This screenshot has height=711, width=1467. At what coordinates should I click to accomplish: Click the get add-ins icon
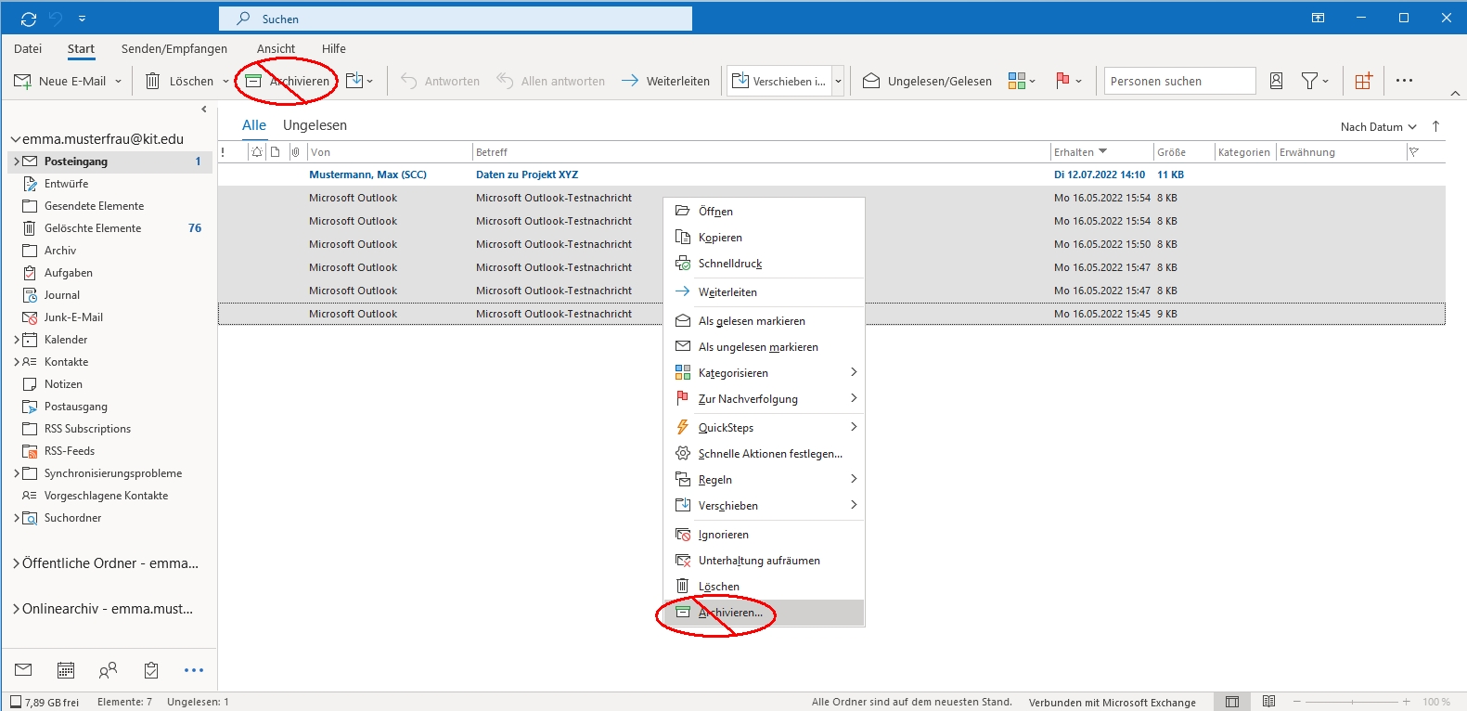tap(1363, 81)
